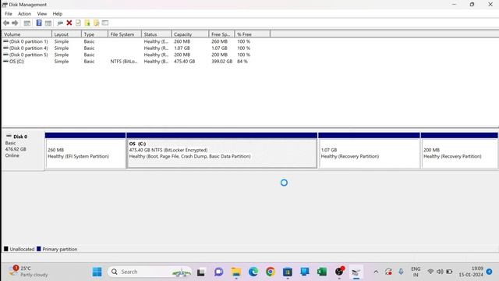Click the 475.40 GB capacity cell
Screen dimensions: 499x281
tap(184, 61)
